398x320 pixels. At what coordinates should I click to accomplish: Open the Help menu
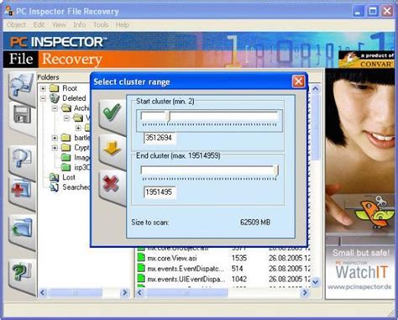pyautogui.click(x=123, y=24)
